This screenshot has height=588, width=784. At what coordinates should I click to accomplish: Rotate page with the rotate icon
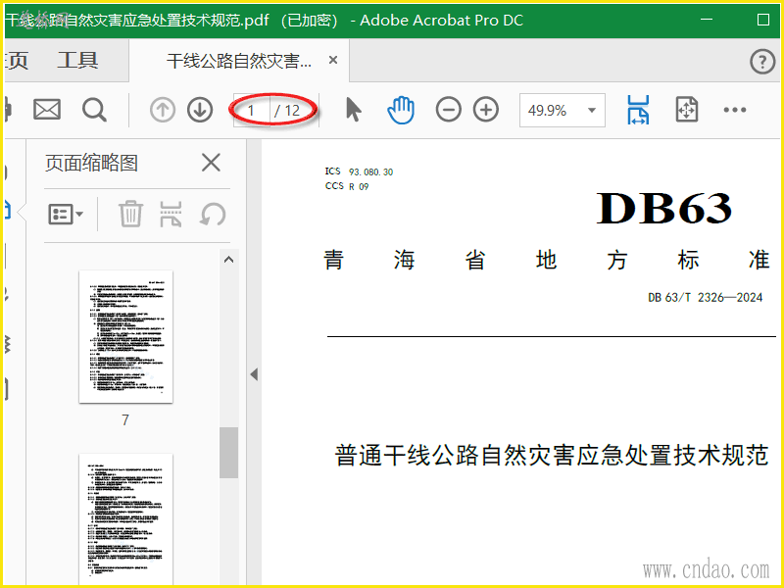tap(213, 215)
